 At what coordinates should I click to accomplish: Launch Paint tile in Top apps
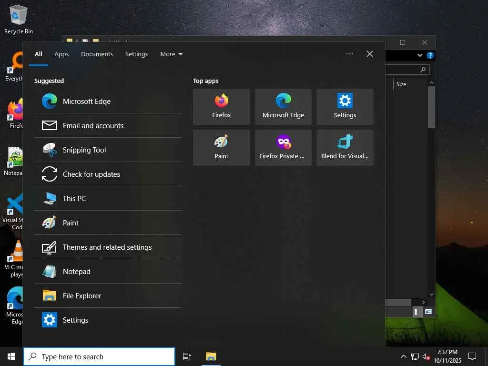click(221, 148)
